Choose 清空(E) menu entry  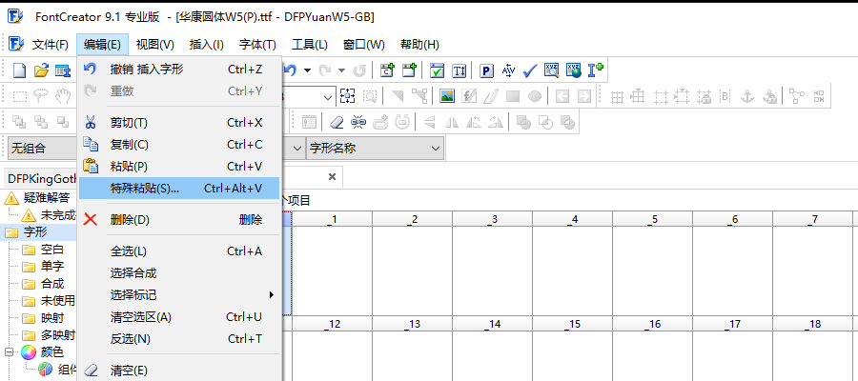179,371
